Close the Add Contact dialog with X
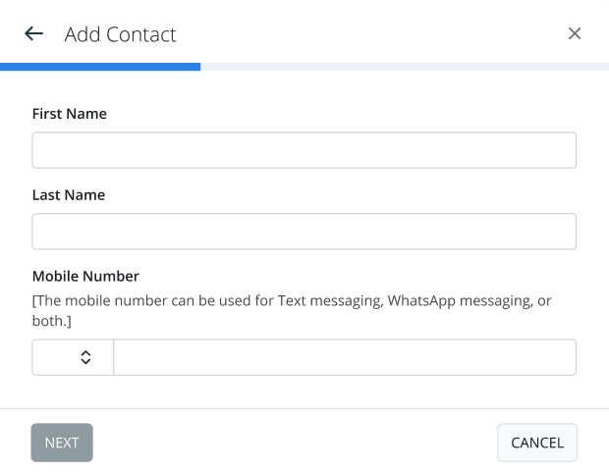The height and width of the screenshot is (473, 609). [x=575, y=33]
